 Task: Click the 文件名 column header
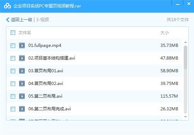(x=25, y=33)
